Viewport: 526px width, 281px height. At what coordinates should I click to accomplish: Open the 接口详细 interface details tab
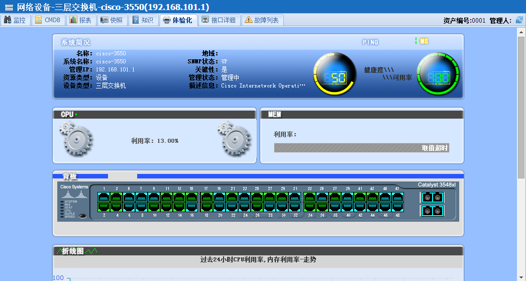[x=219, y=20]
